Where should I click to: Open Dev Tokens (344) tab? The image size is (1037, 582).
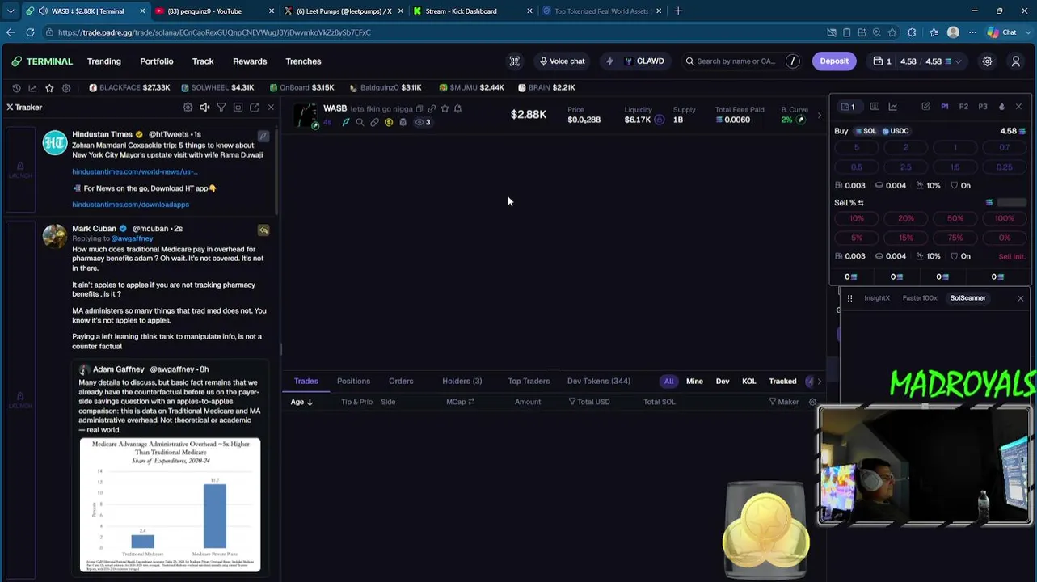pyautogui.click(x=598, y=382)
